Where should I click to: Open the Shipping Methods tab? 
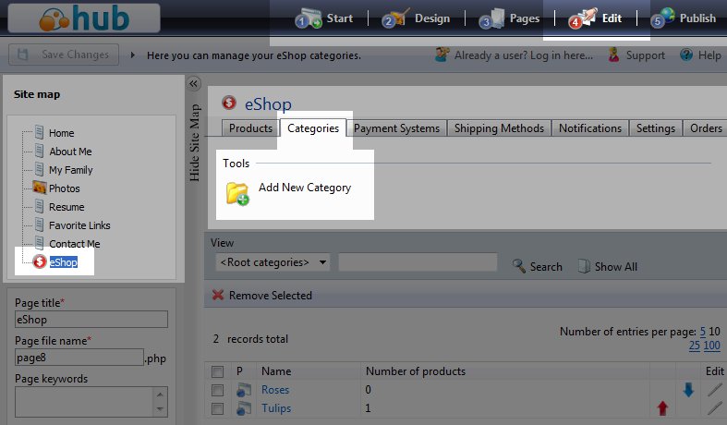[x=499, y=128]
